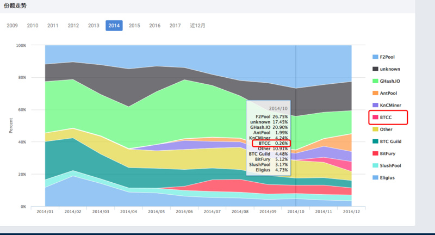Click the Eligius blue legend icon
435x235 pixels.
375,177
